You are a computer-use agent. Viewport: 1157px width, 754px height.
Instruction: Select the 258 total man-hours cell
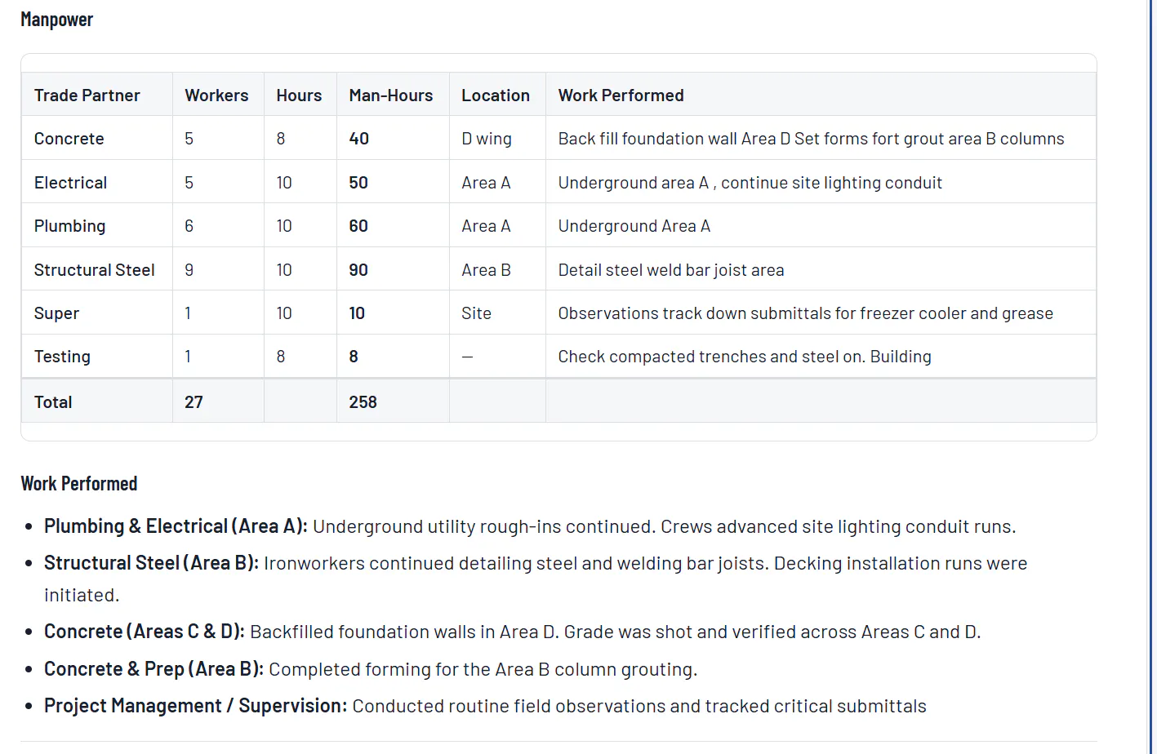363,402
